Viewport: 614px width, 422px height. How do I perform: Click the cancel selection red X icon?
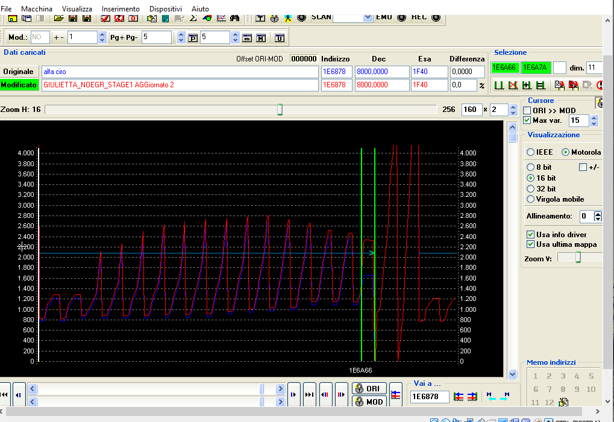click(513, 85)
